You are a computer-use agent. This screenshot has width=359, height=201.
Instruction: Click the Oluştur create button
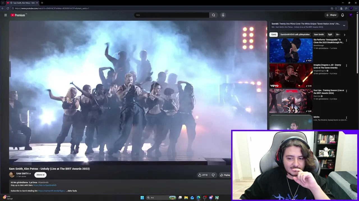click(331, 15)
